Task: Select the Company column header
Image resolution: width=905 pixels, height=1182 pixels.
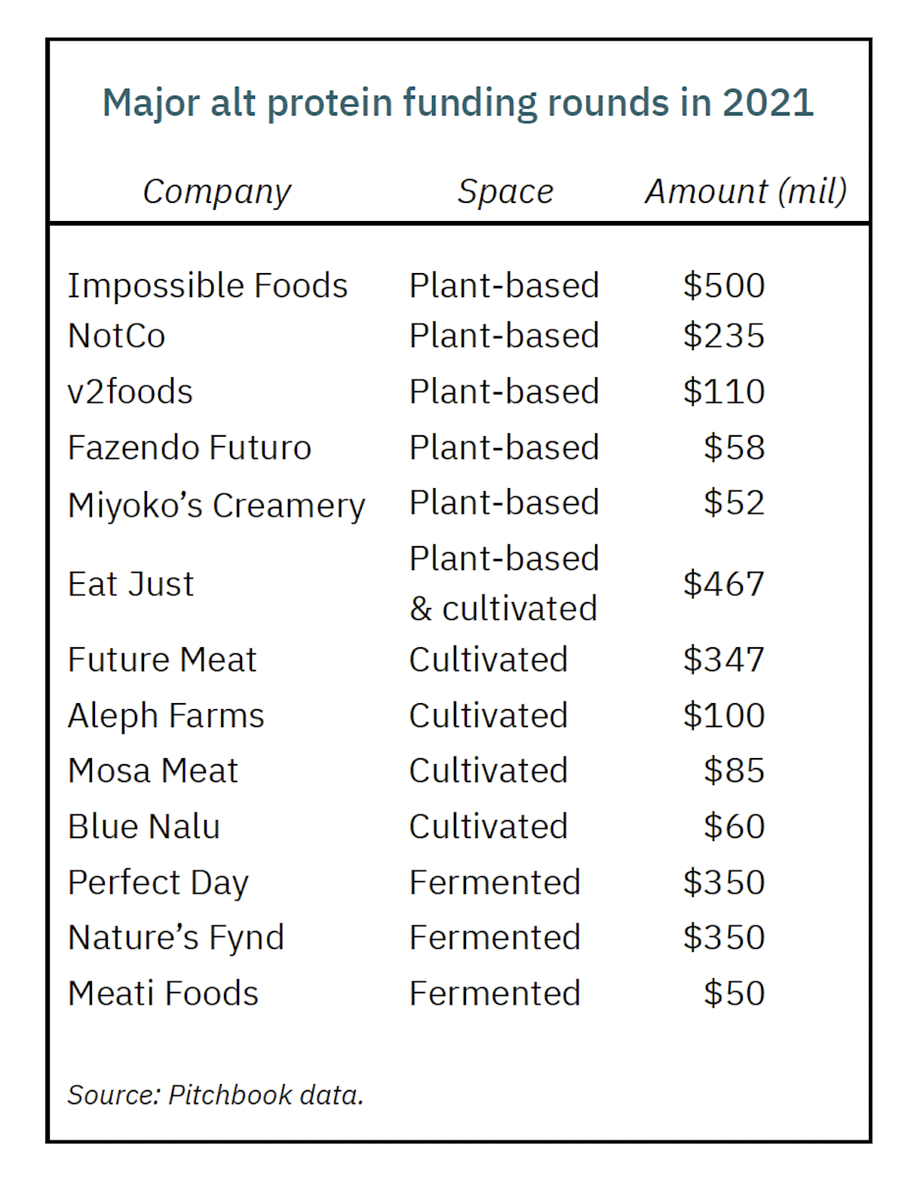Action: [x=216, y=192]
